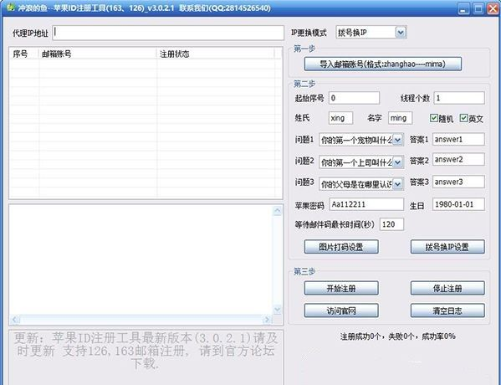The width and height of the screenshot is (501, 385).
Task: Click the update notice text box
Action: (x=146, y=357)
